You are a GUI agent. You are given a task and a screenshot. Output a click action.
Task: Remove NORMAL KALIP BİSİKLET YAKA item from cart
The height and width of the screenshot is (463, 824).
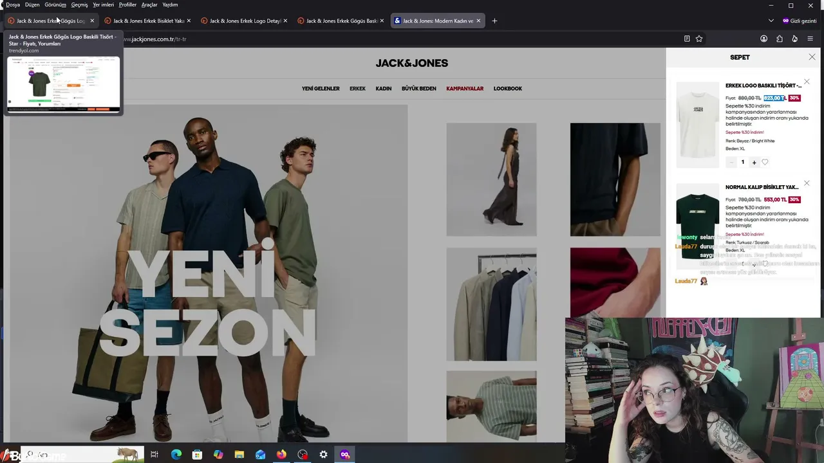pos(807,183)
